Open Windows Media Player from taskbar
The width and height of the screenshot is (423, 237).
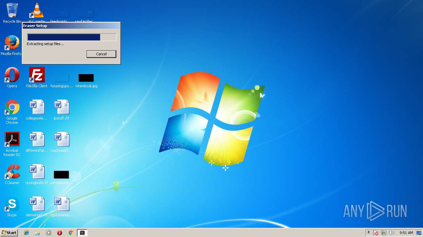[49, 233]
